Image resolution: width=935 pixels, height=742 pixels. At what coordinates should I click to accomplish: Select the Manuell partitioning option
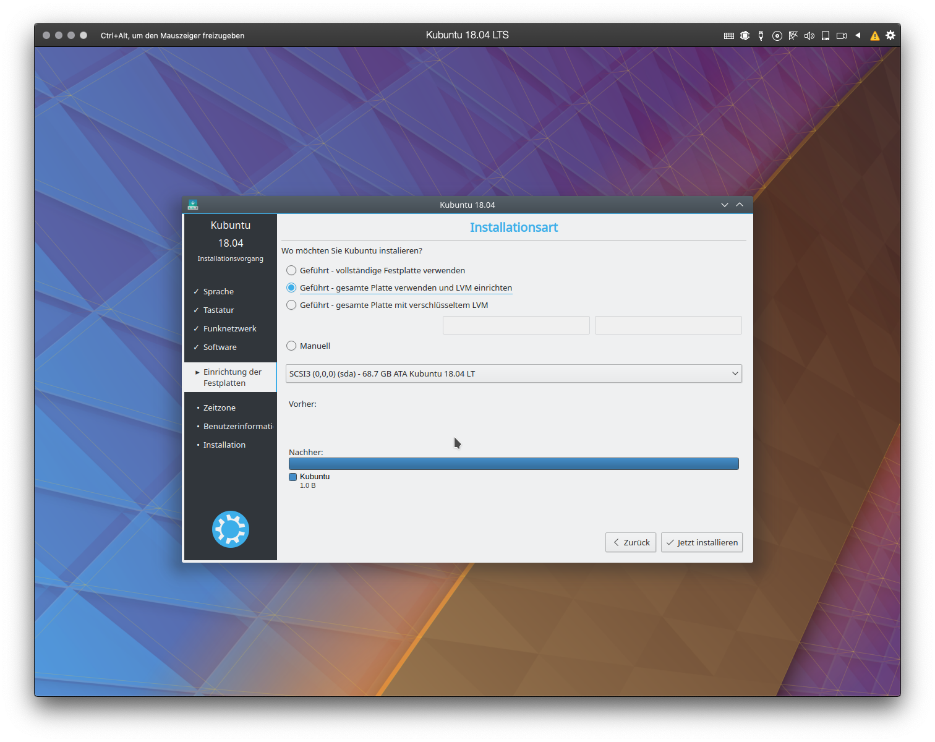309,346
